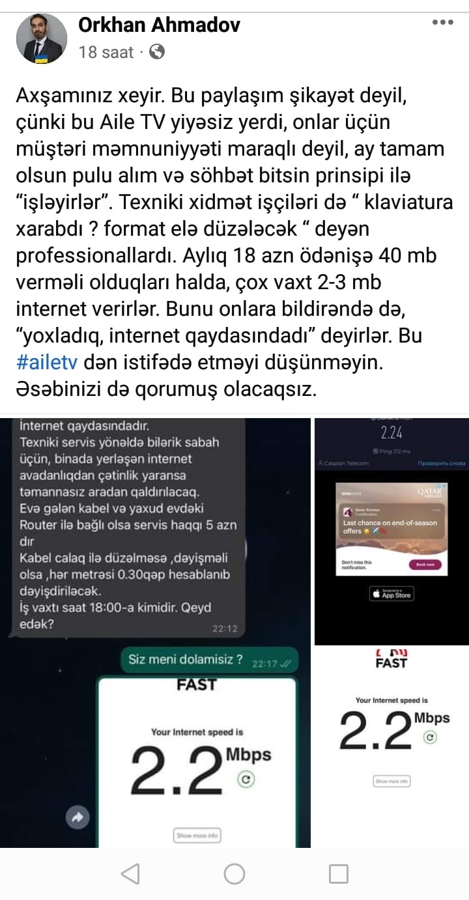Tap the reload icon beside large 2.2 Mbps

click(x=246, y=779)
